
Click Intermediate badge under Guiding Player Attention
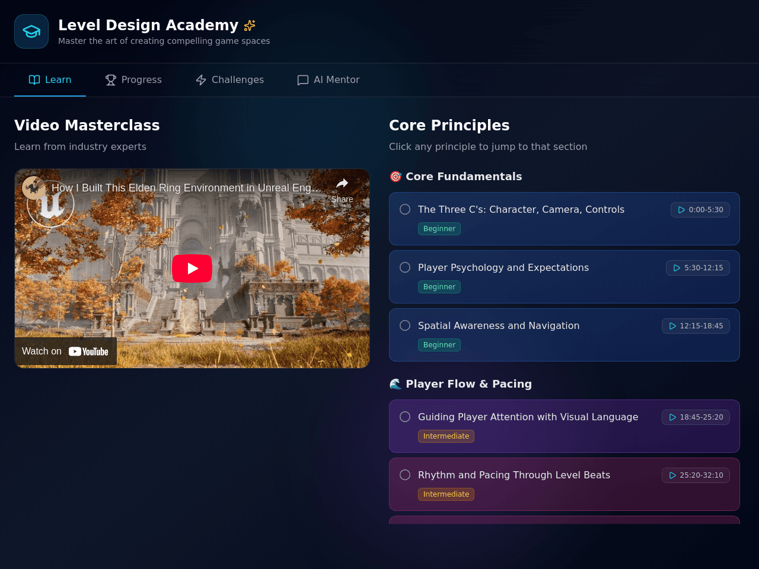pyautogui.click(x=446, y=436)
